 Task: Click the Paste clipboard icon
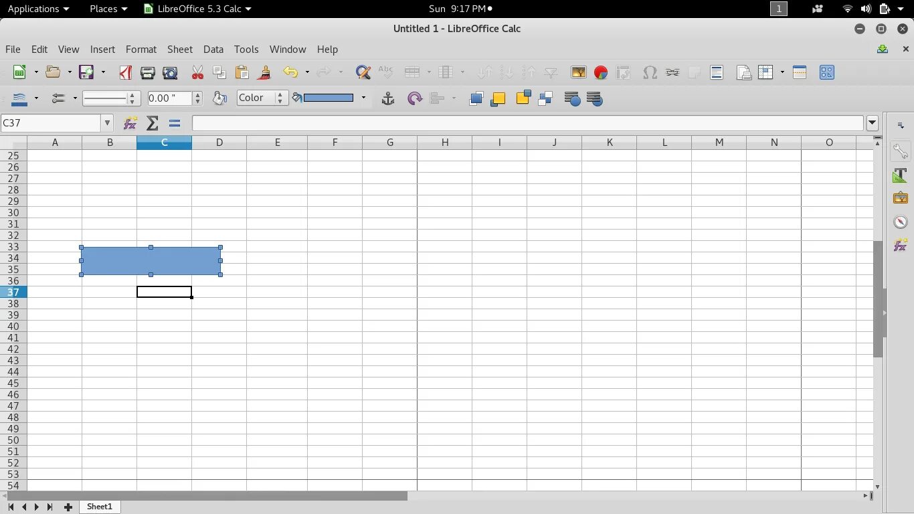click(x=242, y=72)
